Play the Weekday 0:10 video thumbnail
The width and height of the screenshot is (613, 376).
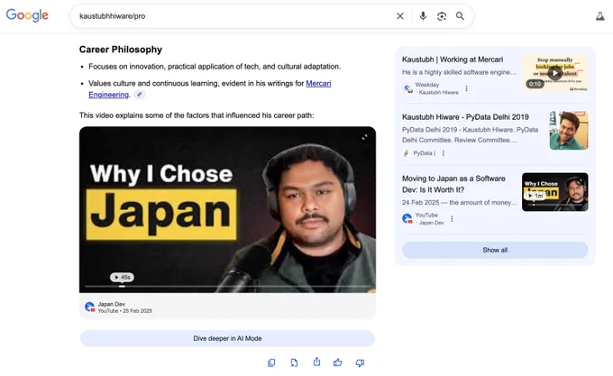pyautogui.click(x=555, y=73)
